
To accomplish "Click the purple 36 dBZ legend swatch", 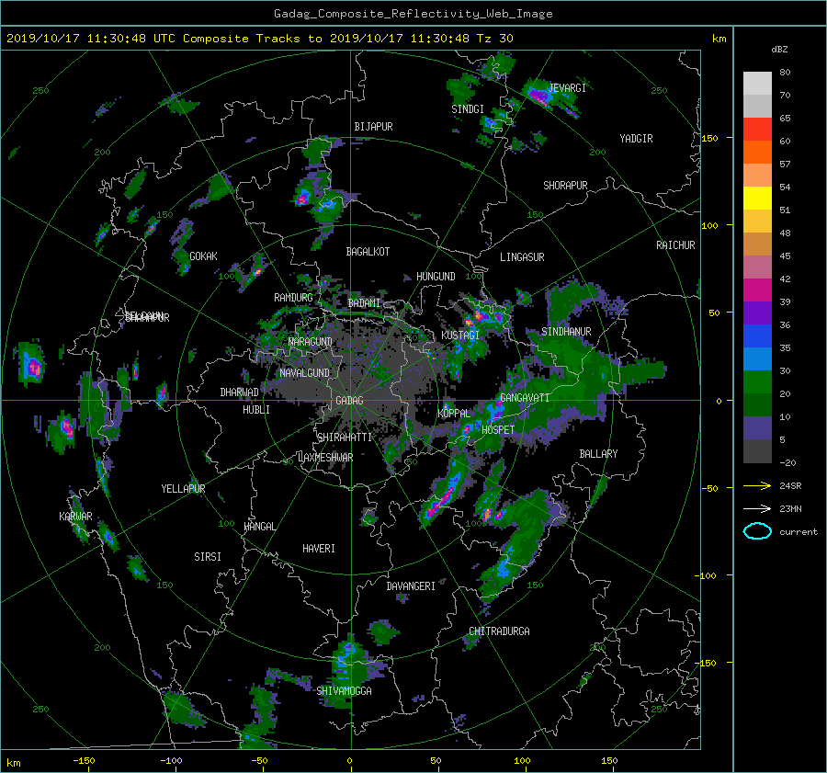I will point(757,313).
